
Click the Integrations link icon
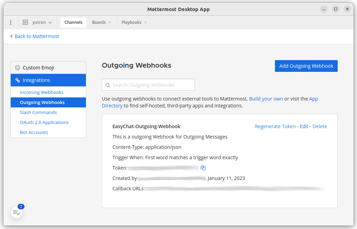coord(18,80)
